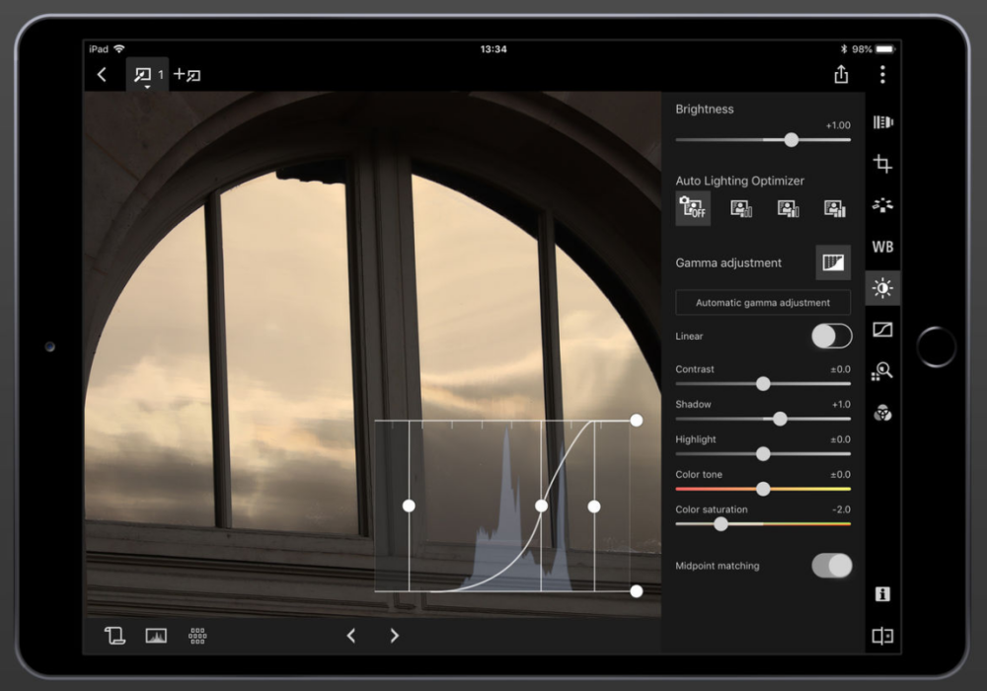Image resolution: width=987 pixels, height=691 pixels.
Task: Toggle the histogram display icon
Action: (156, 636)
